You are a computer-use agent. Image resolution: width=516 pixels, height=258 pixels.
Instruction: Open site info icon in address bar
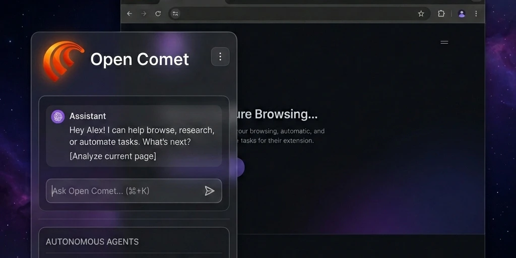click(x=175, y=14)
